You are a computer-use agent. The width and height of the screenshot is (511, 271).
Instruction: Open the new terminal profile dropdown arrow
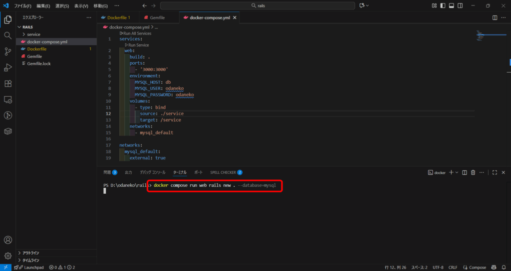tap(457, 172)
